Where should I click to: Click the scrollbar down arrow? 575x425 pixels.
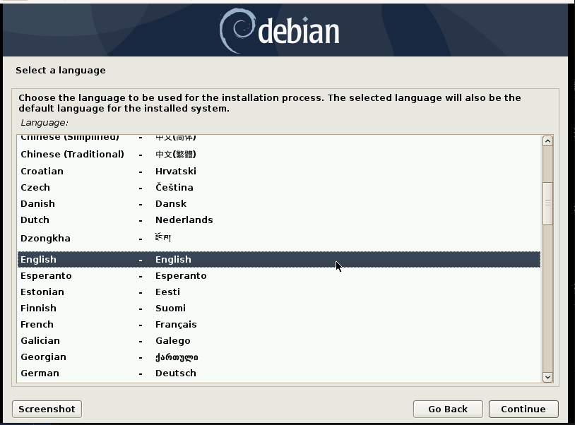pyautogui.click(x=547, y=377)
